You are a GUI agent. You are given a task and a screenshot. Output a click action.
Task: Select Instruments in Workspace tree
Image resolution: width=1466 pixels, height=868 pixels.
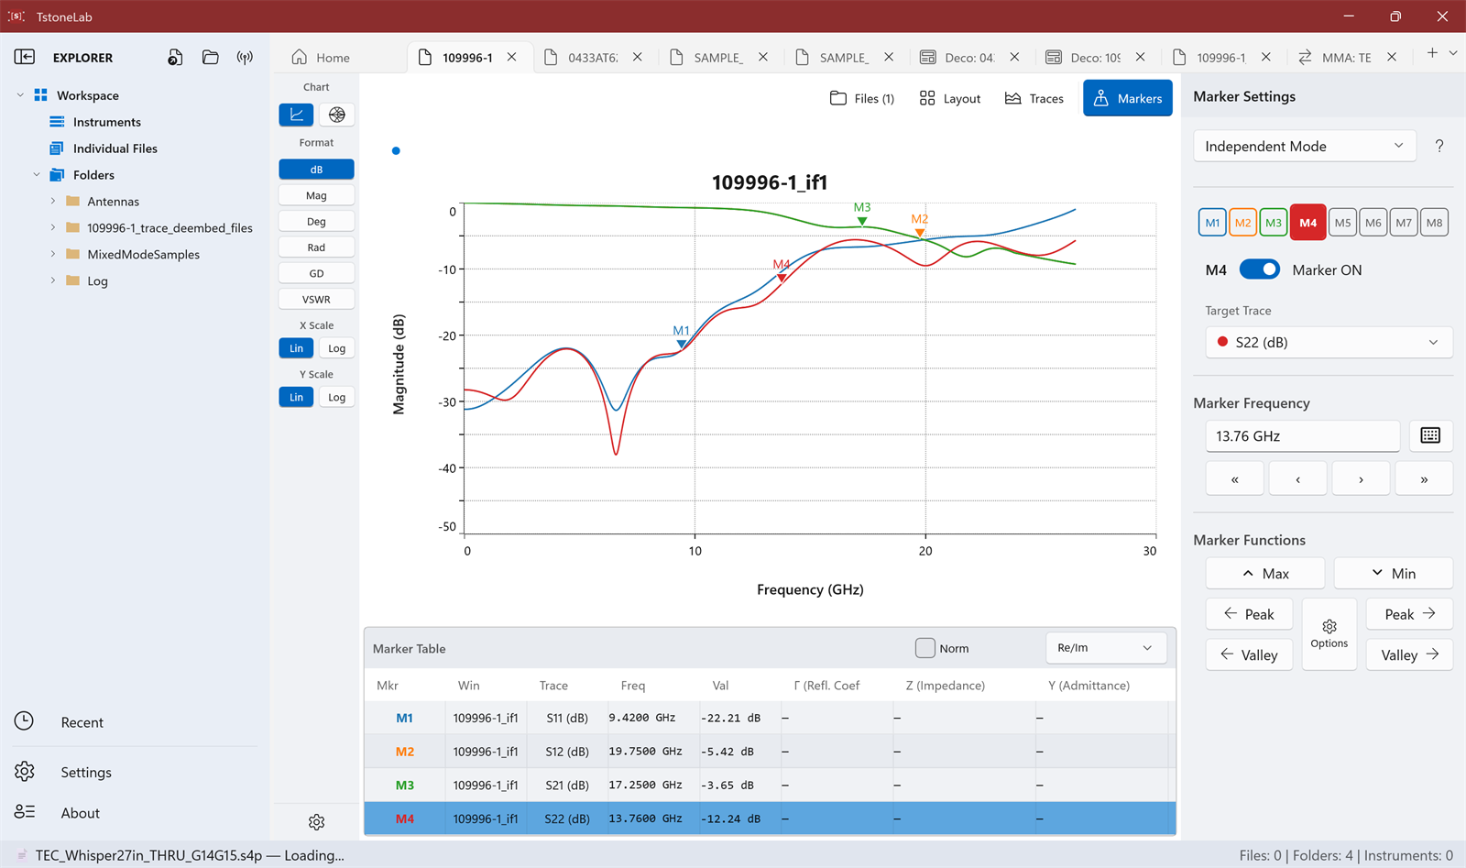point(106,122)
